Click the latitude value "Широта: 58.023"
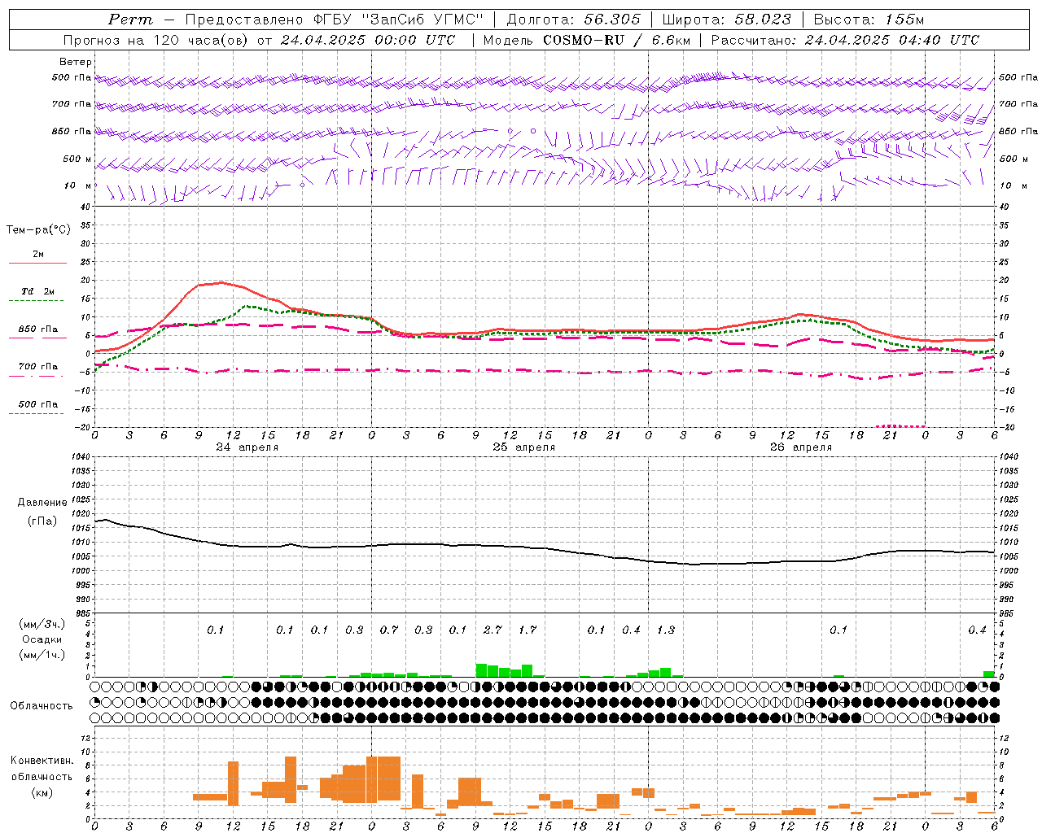 click(x=727, y=20)
